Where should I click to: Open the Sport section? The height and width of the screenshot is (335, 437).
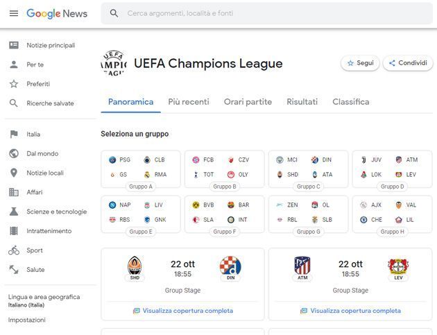tap(35, 250)
